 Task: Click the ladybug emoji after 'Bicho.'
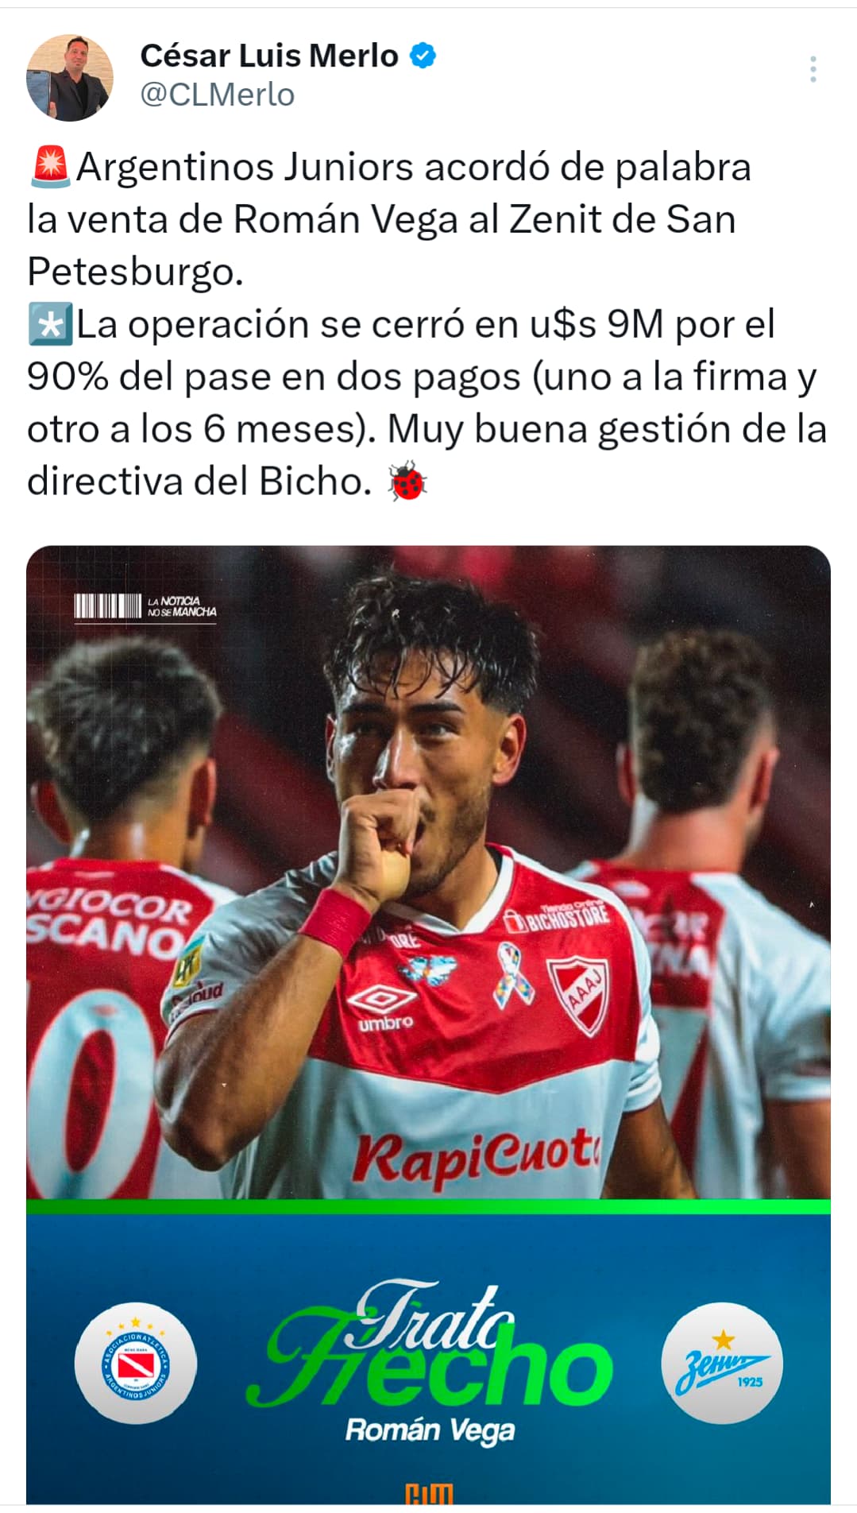(407, 481)
